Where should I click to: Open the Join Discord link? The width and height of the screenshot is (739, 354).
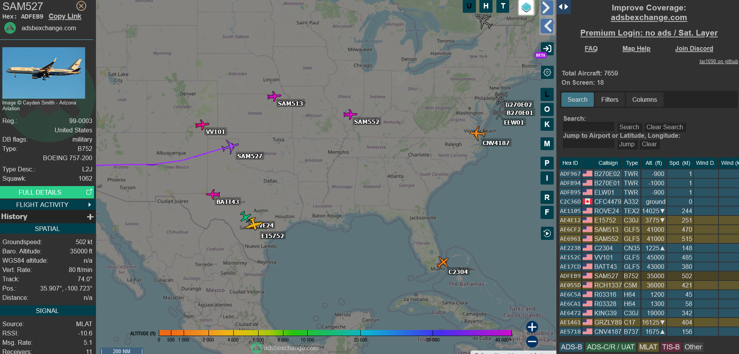(694, 48)
